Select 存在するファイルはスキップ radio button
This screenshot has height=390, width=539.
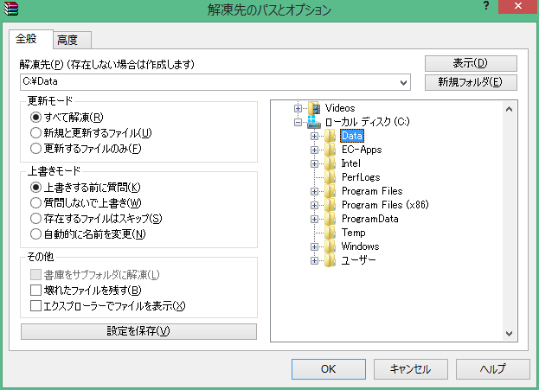click(x=35, y=219)
